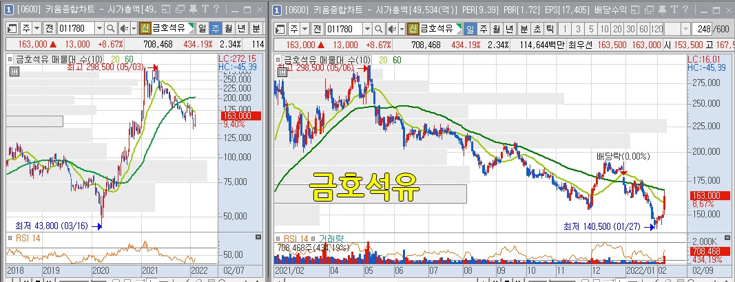Open 주 dropdown in left window toolbar
Image resolution: width=735 pixels, height=282 pixels.
37,29
